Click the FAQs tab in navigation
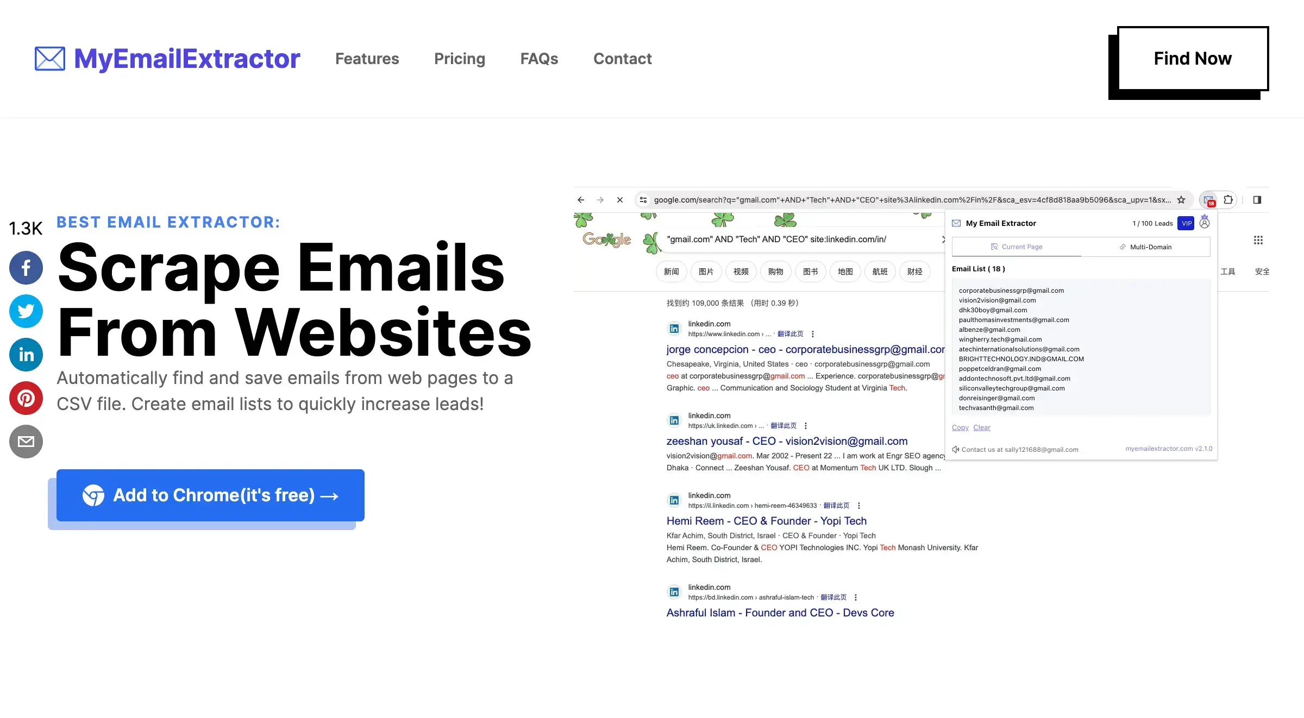This screenshot has height=718, width=1304. click(x=540, y=58)
